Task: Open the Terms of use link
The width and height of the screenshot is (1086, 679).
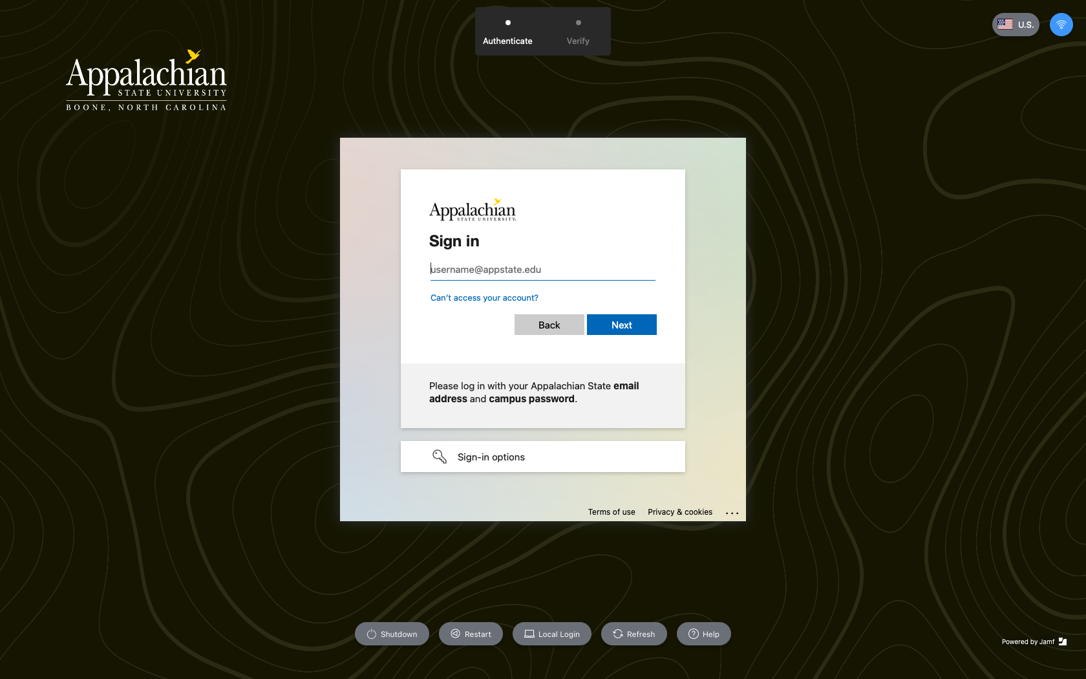Action: tap(612, 512)
